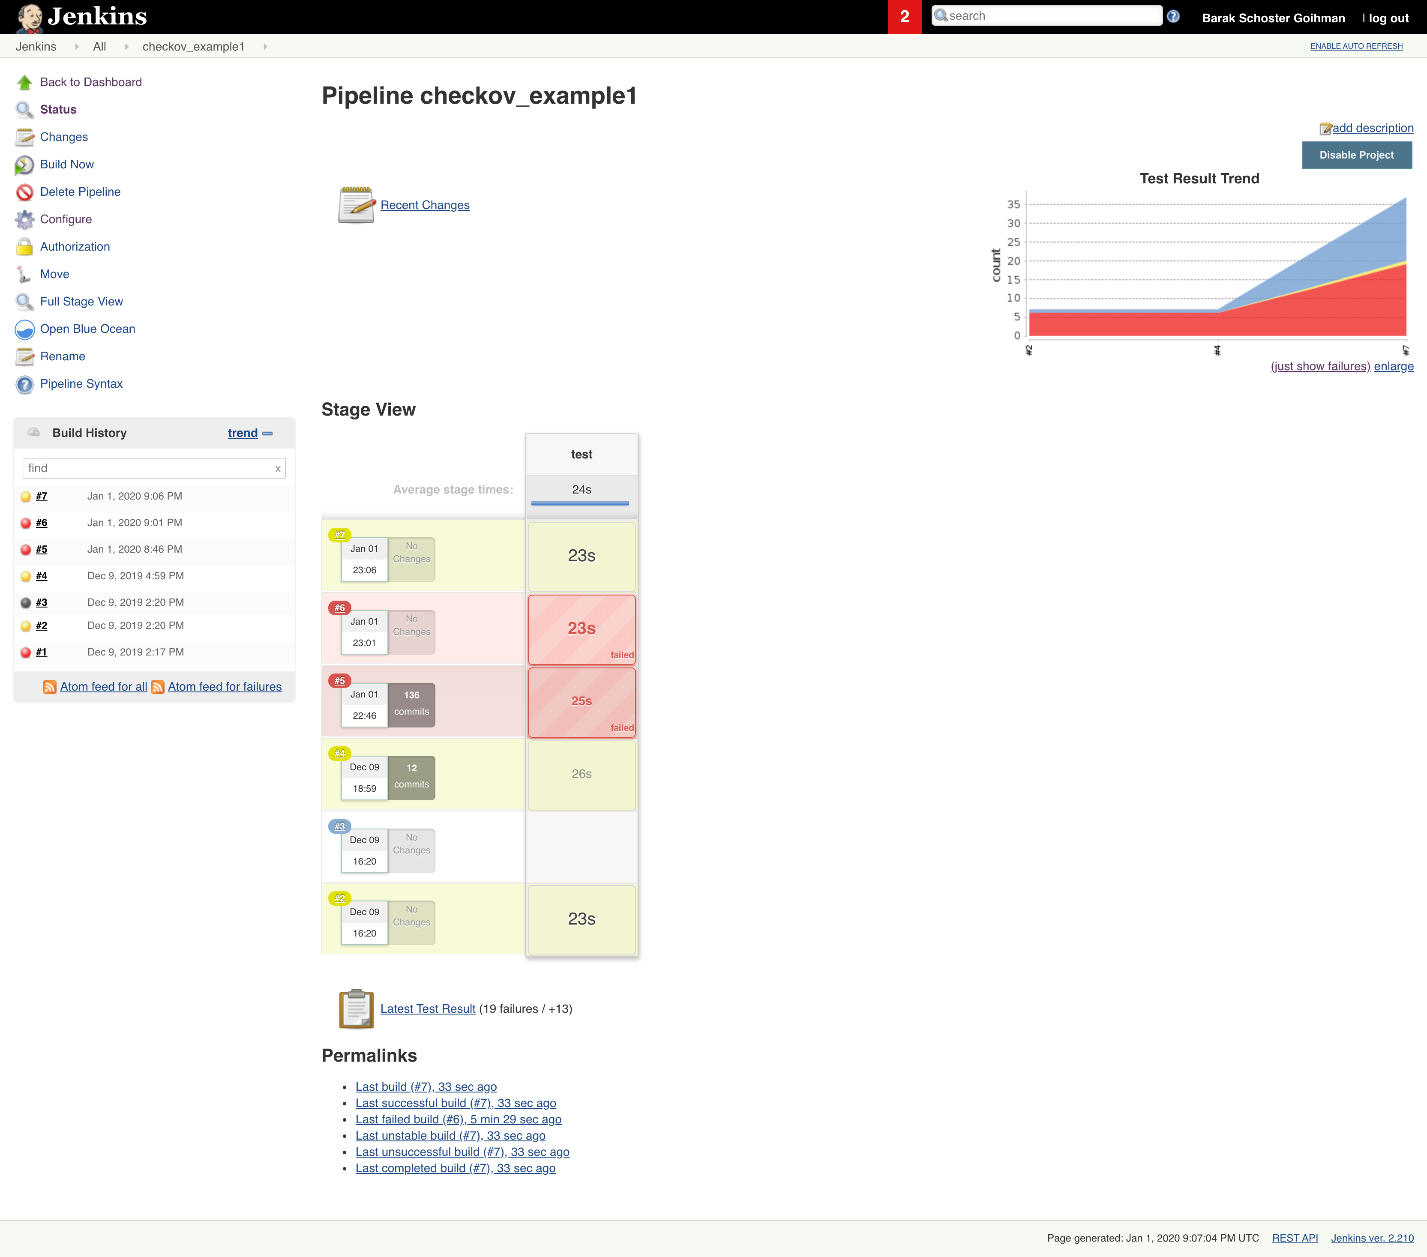The height and width of the screenshot is (1257, 1427).
Task: Expand the All breadcrumb arrow
Action: 126,47
